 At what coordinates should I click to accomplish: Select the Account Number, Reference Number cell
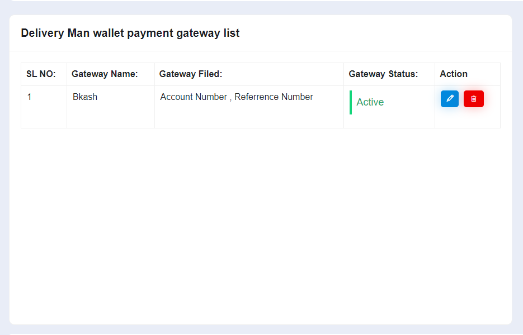pyautogui.click(x=235, y=97)
